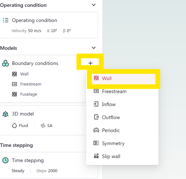Click the SA turbulence wind icon
This screenshot has height=179, width=186.
[43, 126]
